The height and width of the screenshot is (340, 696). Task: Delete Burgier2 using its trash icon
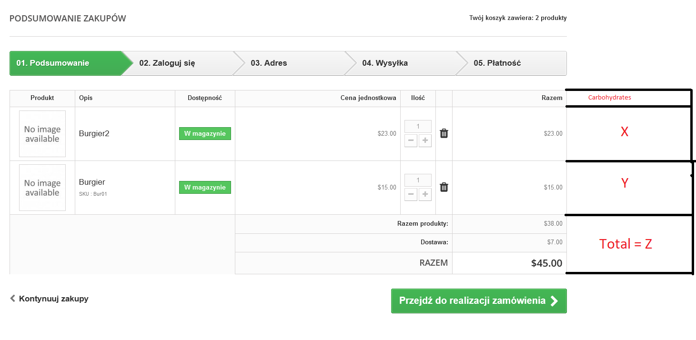pos(444,133)
